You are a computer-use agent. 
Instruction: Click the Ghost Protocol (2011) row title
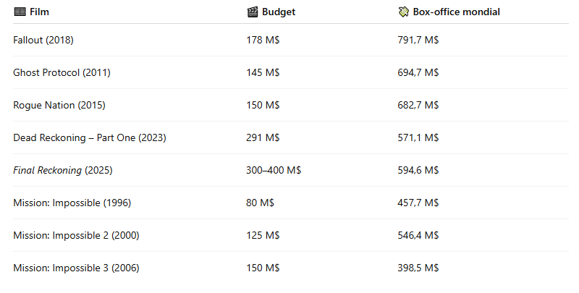tap(62, 72)
